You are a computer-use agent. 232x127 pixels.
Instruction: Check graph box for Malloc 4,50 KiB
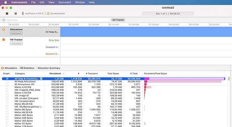(7, 87)
